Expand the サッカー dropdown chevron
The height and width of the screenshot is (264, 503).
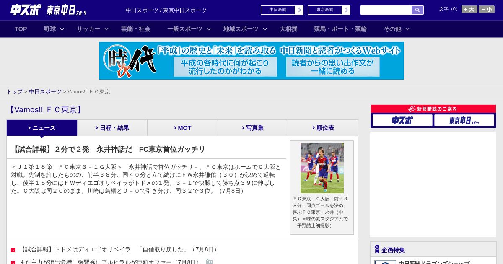click(x=106, y=29)
